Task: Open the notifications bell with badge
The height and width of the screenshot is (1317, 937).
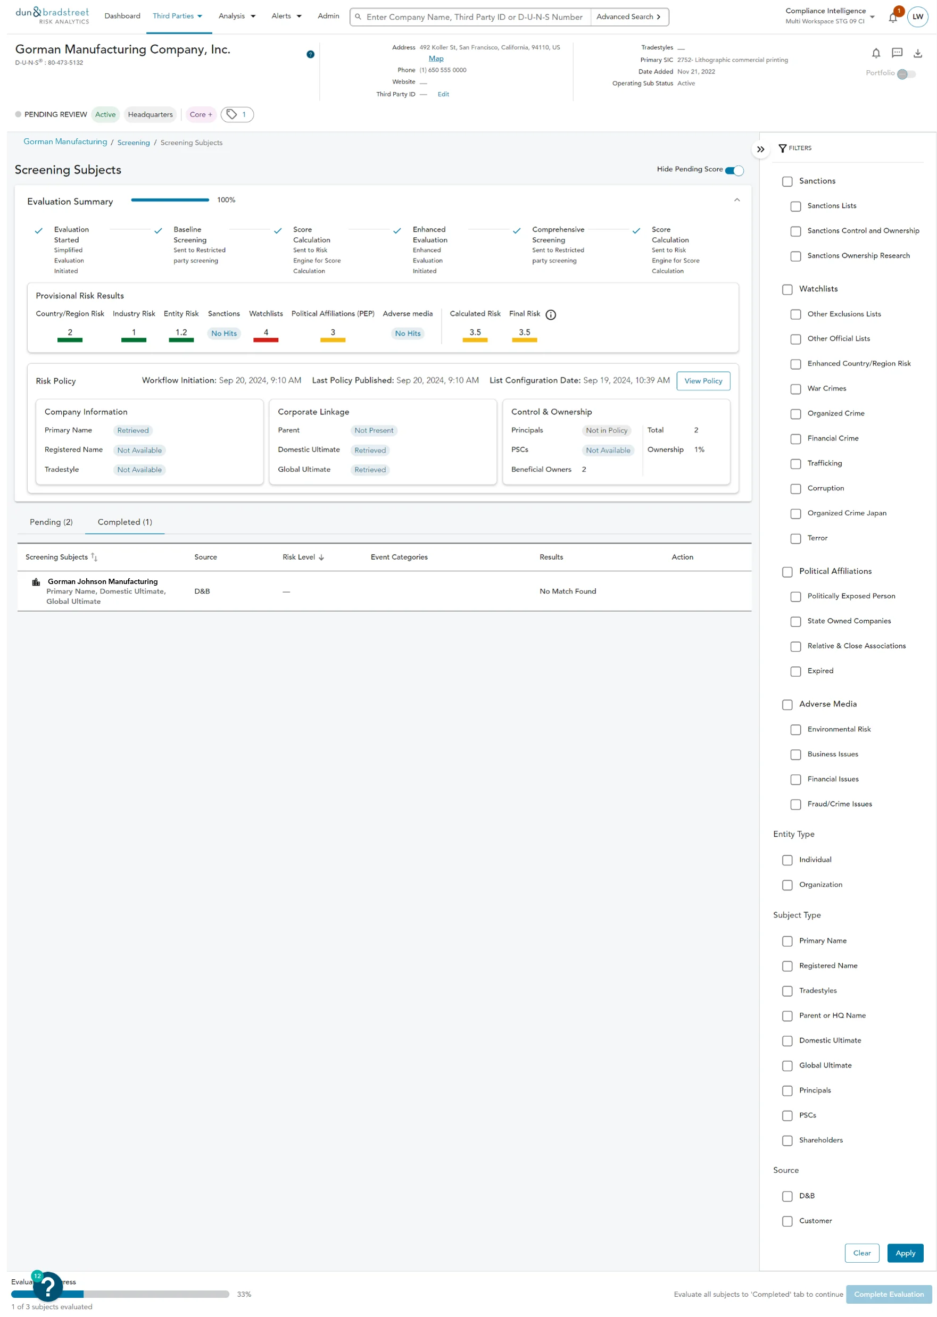Action: click(x=894, y=16)
